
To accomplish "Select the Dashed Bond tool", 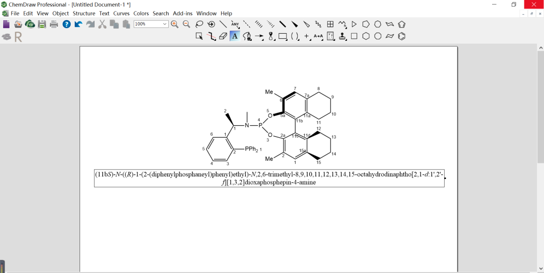I will [247, 24].
